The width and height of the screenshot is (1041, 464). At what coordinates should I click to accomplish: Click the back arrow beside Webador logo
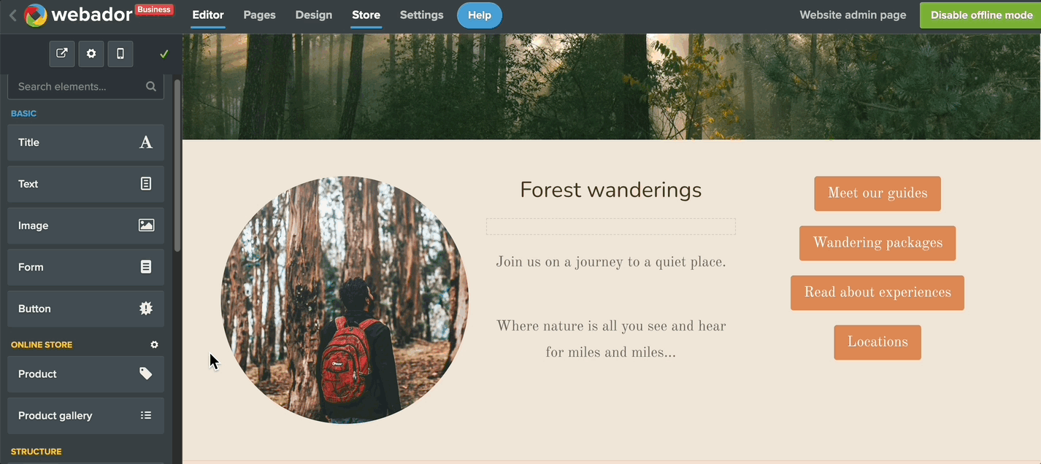tap(12, 15)
